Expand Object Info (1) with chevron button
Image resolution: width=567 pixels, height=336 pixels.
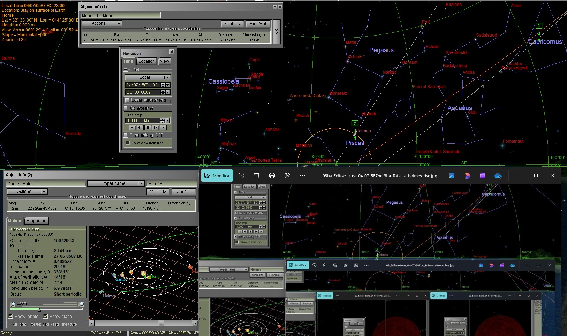coord(277,31)
